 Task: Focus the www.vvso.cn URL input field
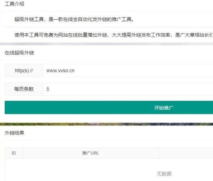(128, 70)
